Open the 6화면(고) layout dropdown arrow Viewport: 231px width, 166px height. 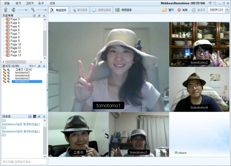pyautogui.click(x=227, y=10)
